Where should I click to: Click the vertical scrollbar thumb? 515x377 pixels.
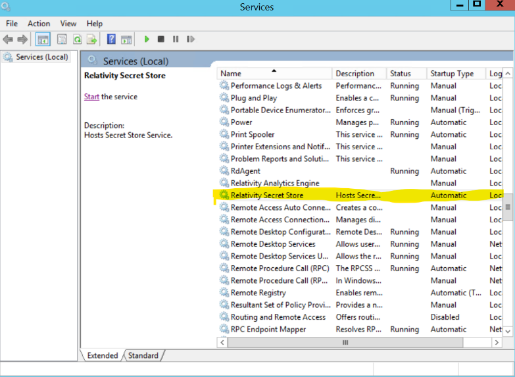(508, 207)
